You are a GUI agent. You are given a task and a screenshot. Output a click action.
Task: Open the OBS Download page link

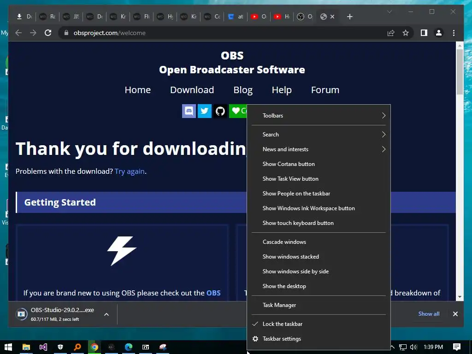(192, 90)
